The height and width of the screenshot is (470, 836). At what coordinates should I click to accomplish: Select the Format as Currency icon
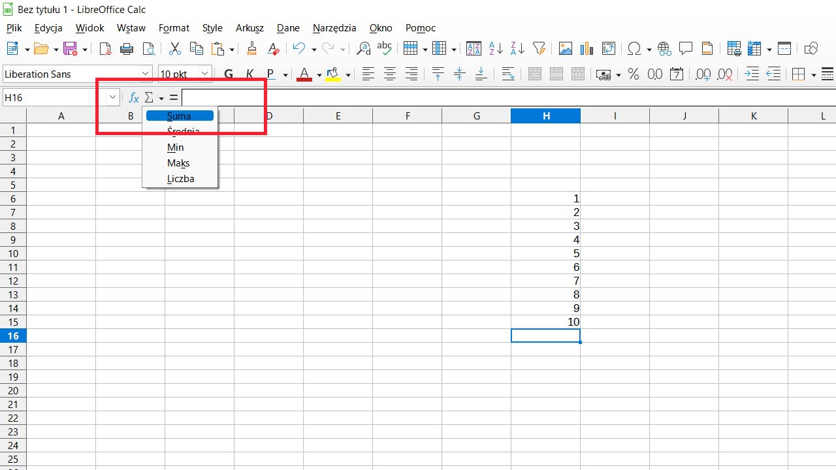603,74
